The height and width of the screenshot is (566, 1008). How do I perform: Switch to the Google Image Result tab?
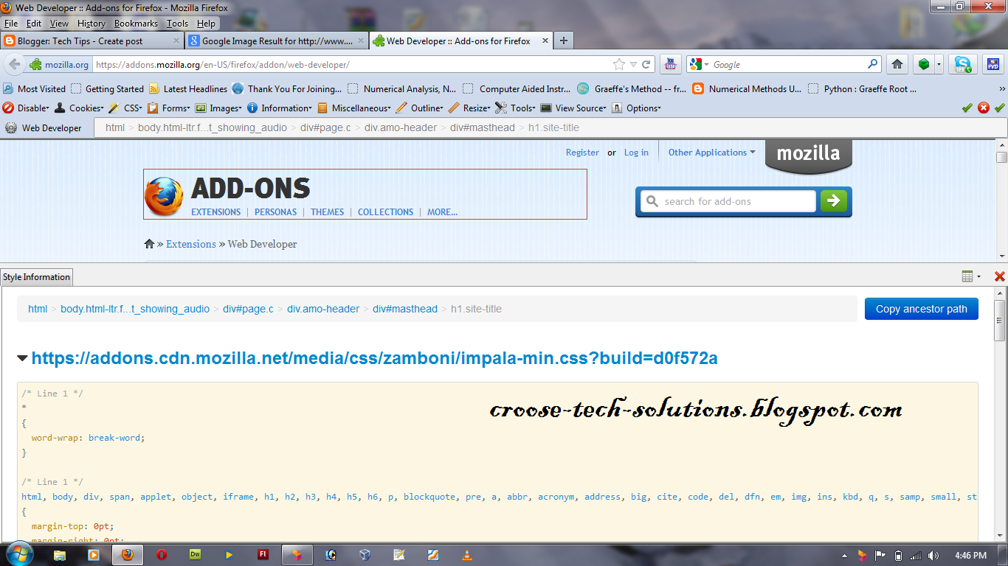tap(277, 41)
